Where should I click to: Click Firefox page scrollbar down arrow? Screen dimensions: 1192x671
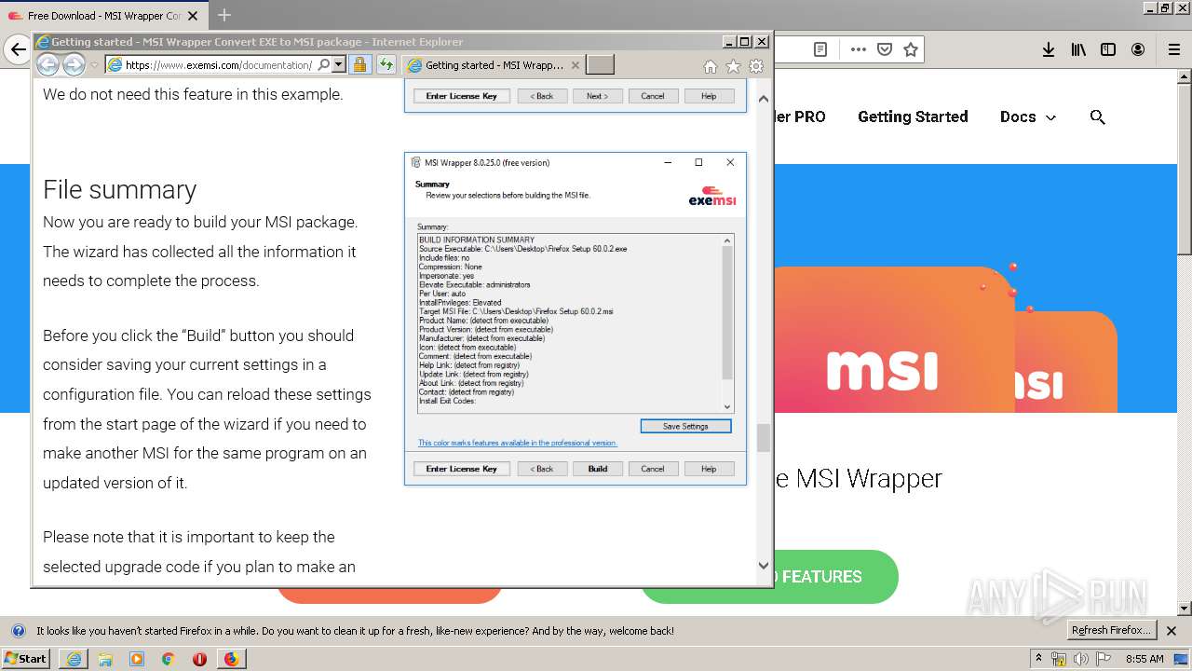(x=1185, y=609)
